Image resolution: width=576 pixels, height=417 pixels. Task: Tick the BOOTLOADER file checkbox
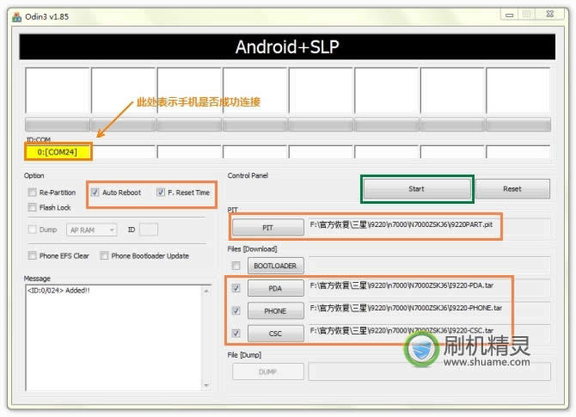pyautogui.click(x=236, y=266)
